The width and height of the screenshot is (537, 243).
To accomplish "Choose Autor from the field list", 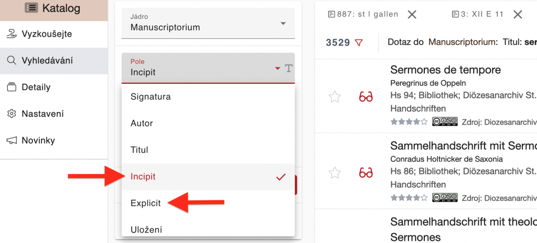I will pos(142,124).
